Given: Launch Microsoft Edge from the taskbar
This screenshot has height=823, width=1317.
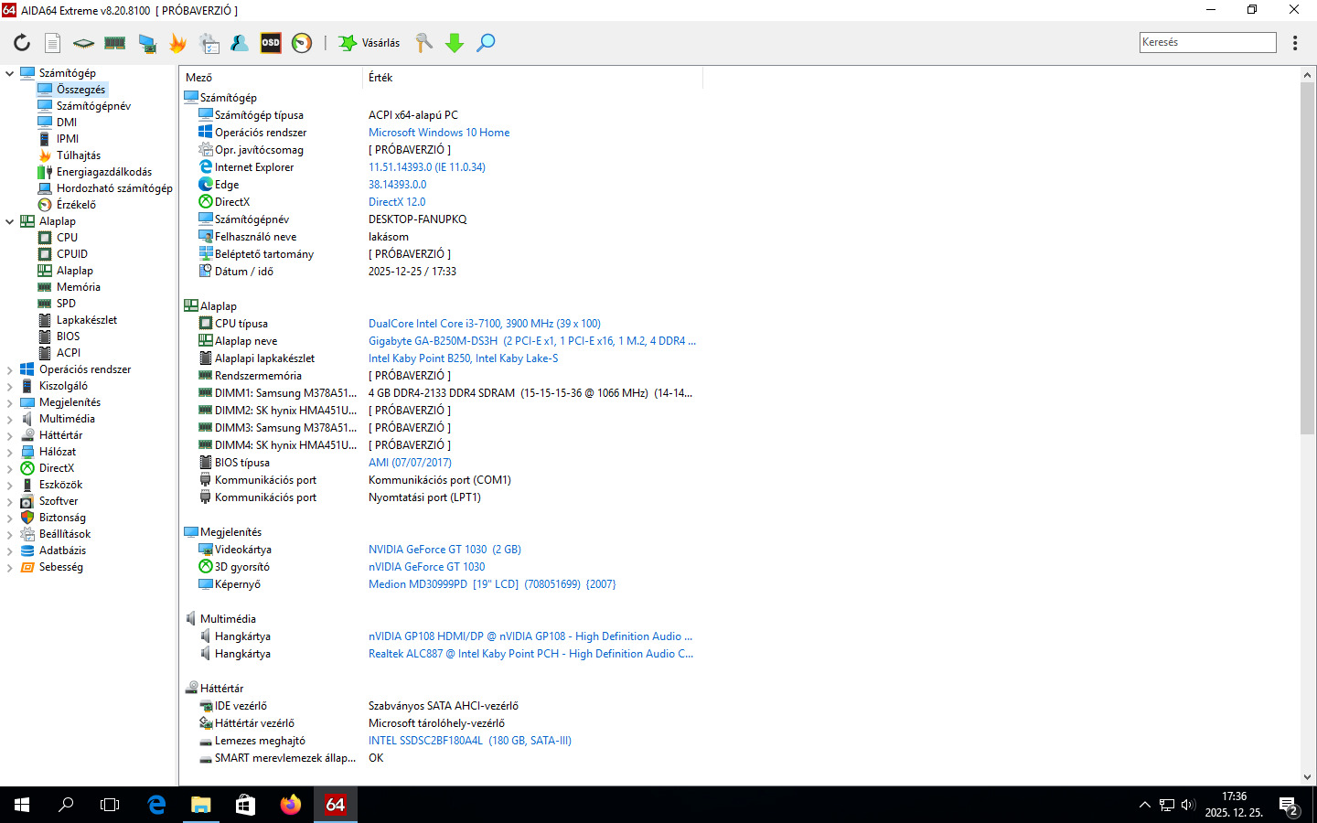Looking at the screenshot, I should 156,805.
